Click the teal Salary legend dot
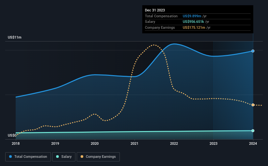This screenshot has width=268, height=166. coord(57,157)
